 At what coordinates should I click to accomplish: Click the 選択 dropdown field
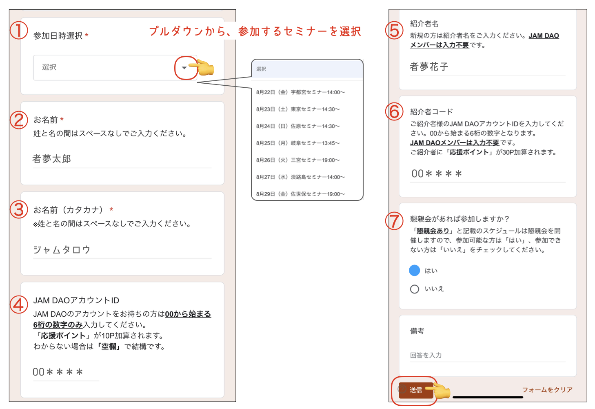(x=106, y=68)
